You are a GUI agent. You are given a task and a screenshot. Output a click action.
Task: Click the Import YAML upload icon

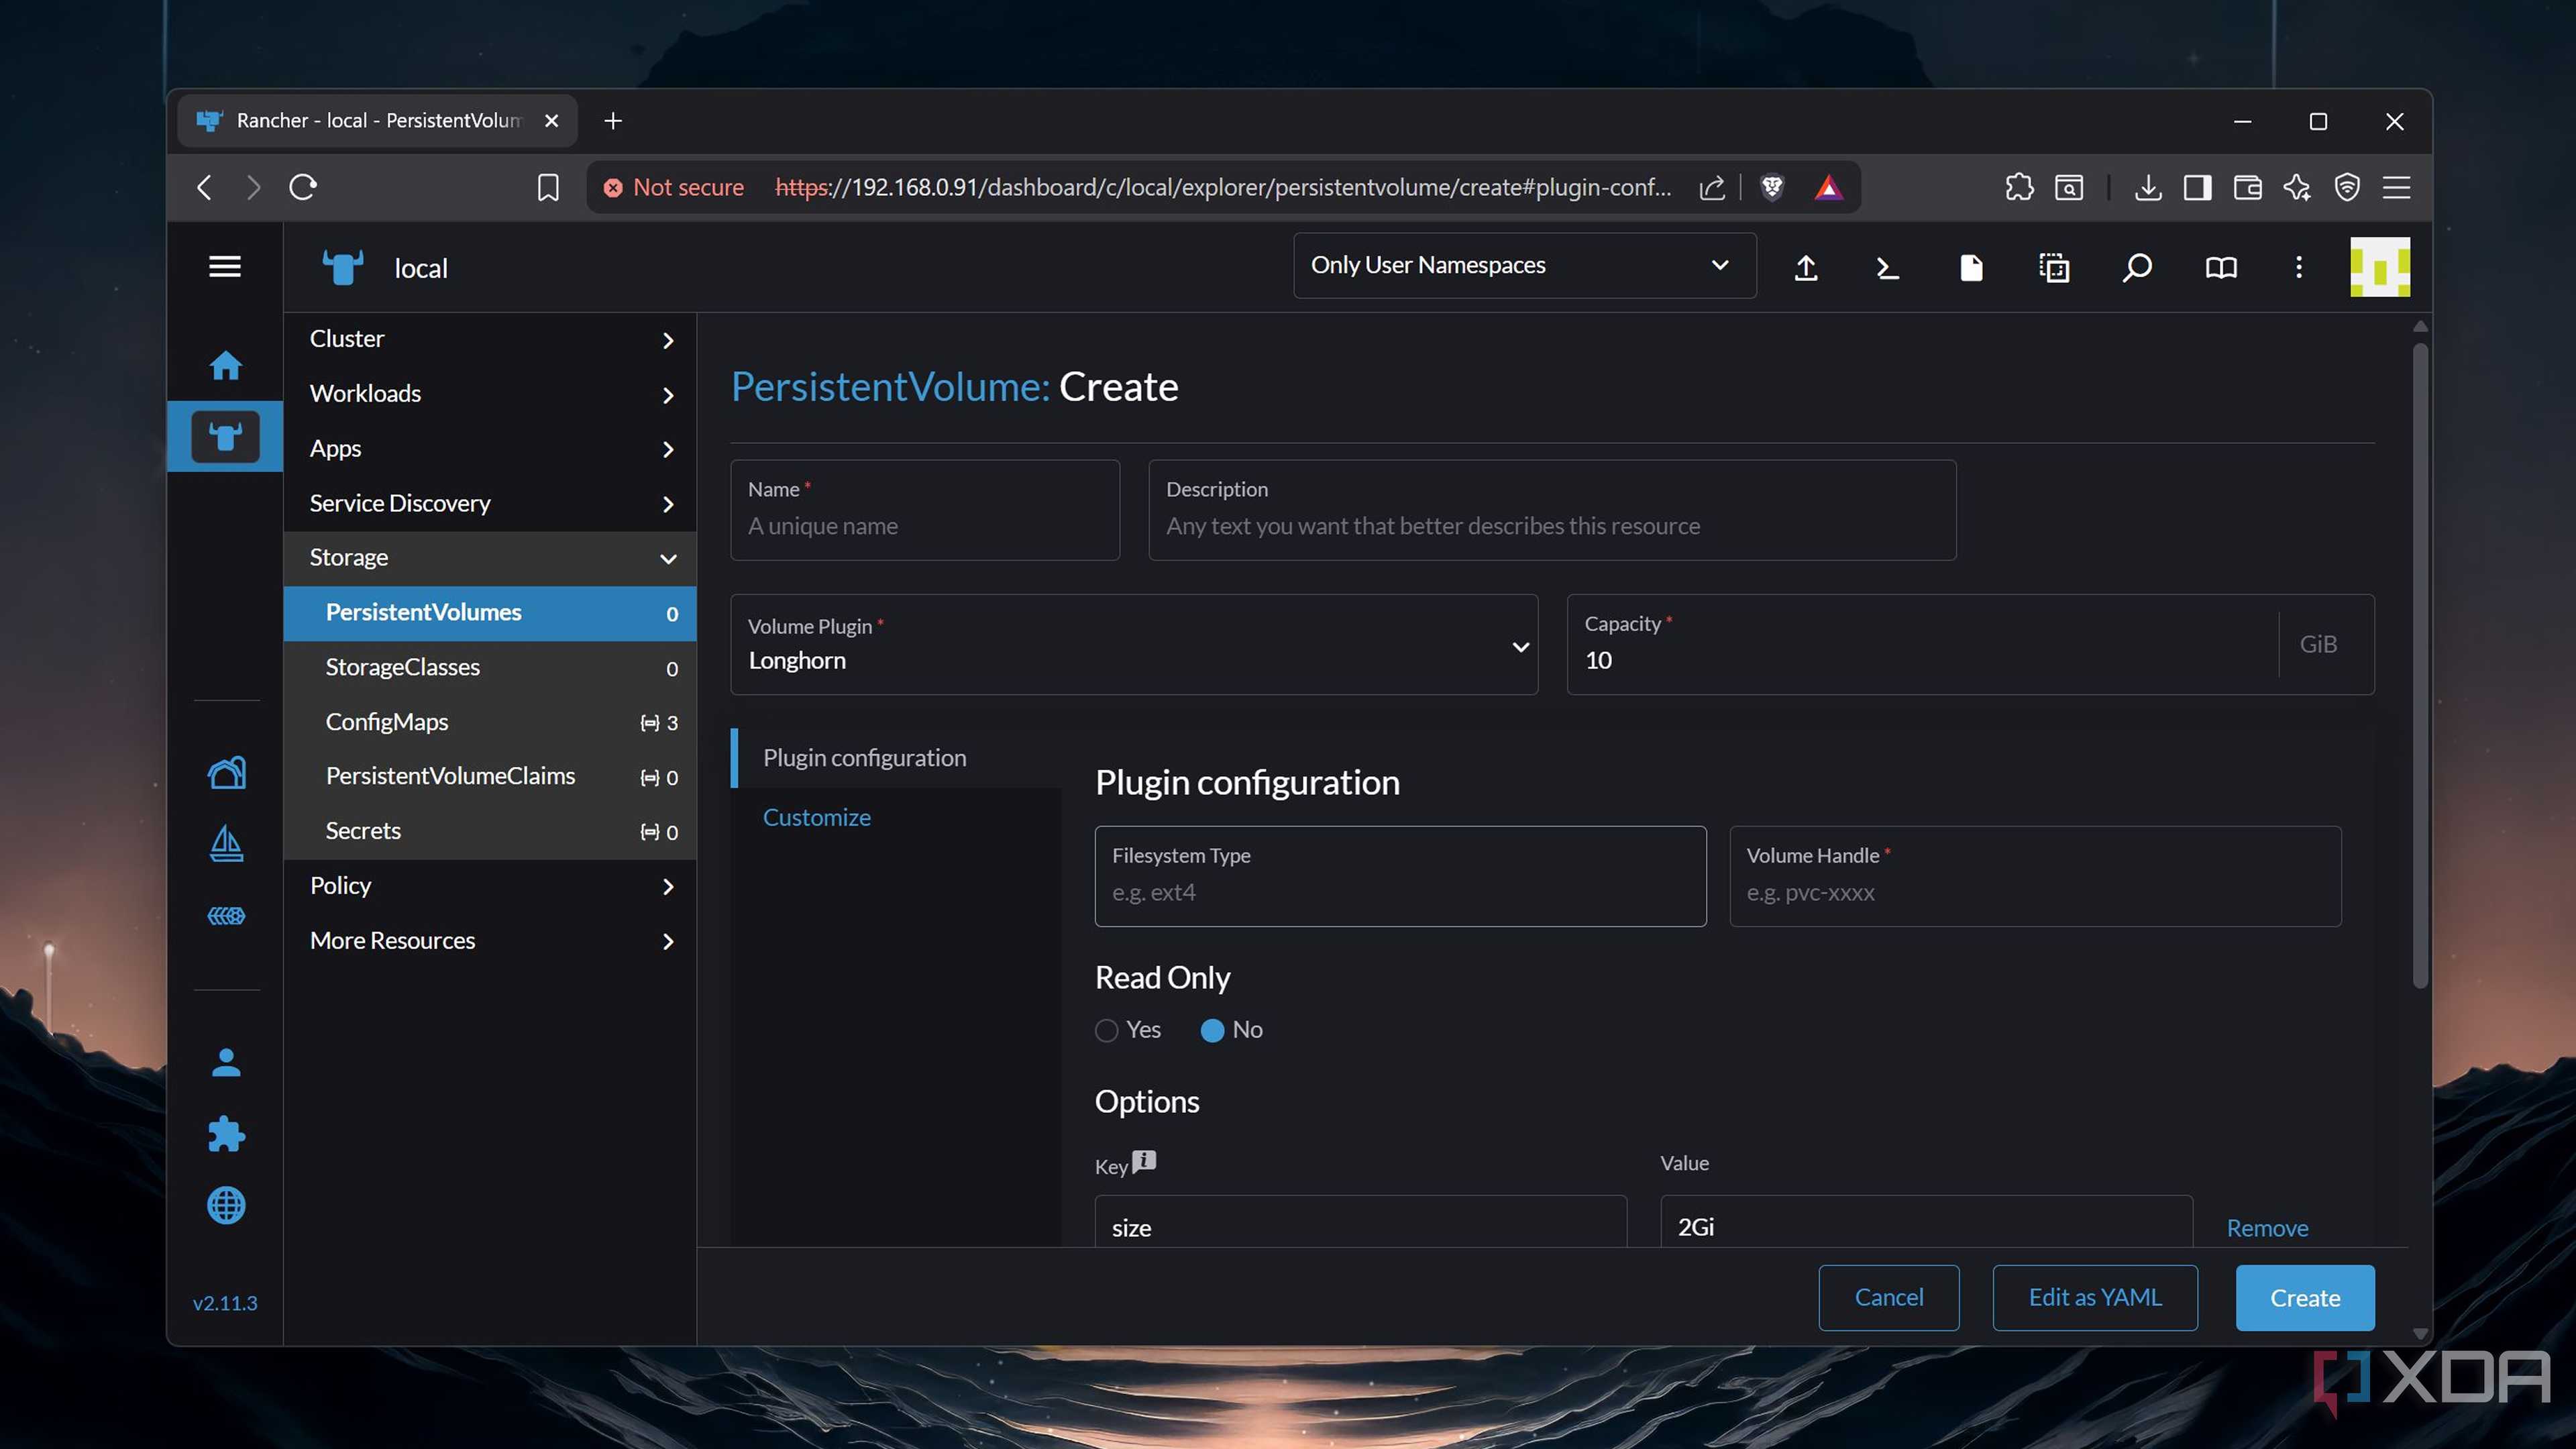click(1806, 268)
